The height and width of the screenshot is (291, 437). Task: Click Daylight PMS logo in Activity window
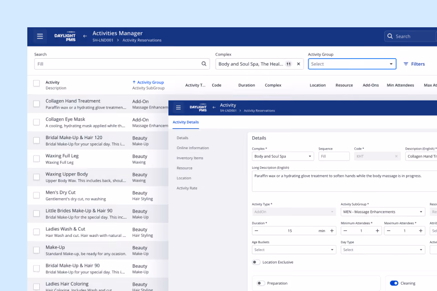click(x=198, y=107)
